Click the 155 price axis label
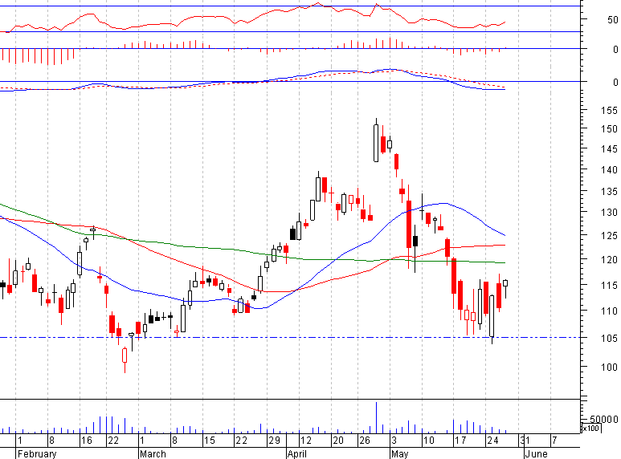Image resolution: width=621 pixels, height=459 pixels. (609, 110)
